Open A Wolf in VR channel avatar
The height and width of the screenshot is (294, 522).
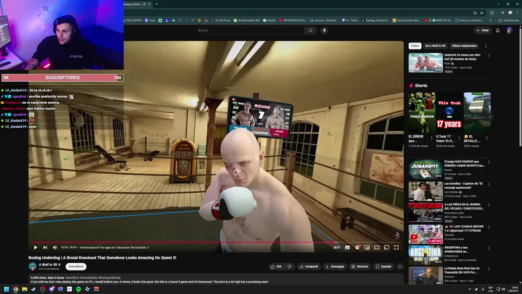33,267
